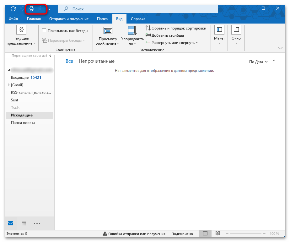Click Add Columns button
290x242 pixels.
point(165,35)
